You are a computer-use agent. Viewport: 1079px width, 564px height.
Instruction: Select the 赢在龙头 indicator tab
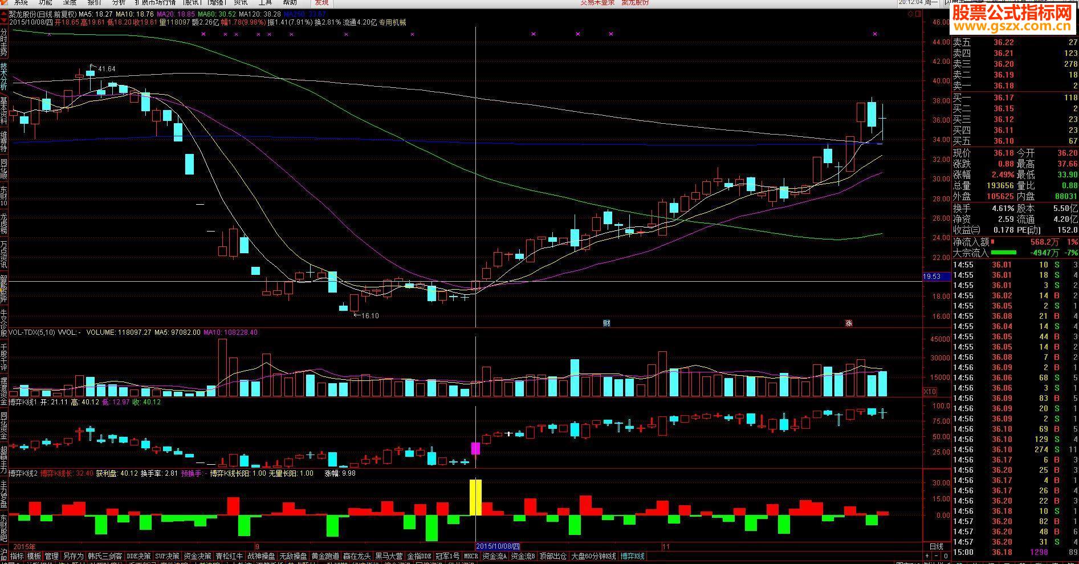pos(357,556)
